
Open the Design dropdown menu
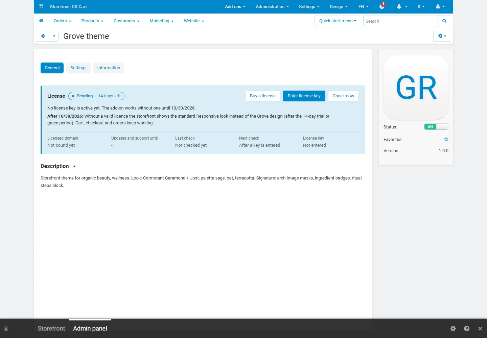(339, 6)
